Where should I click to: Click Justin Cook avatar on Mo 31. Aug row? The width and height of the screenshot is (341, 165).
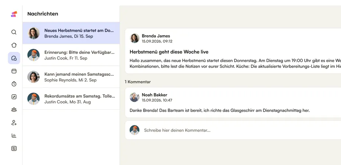[x=33, y=99]
